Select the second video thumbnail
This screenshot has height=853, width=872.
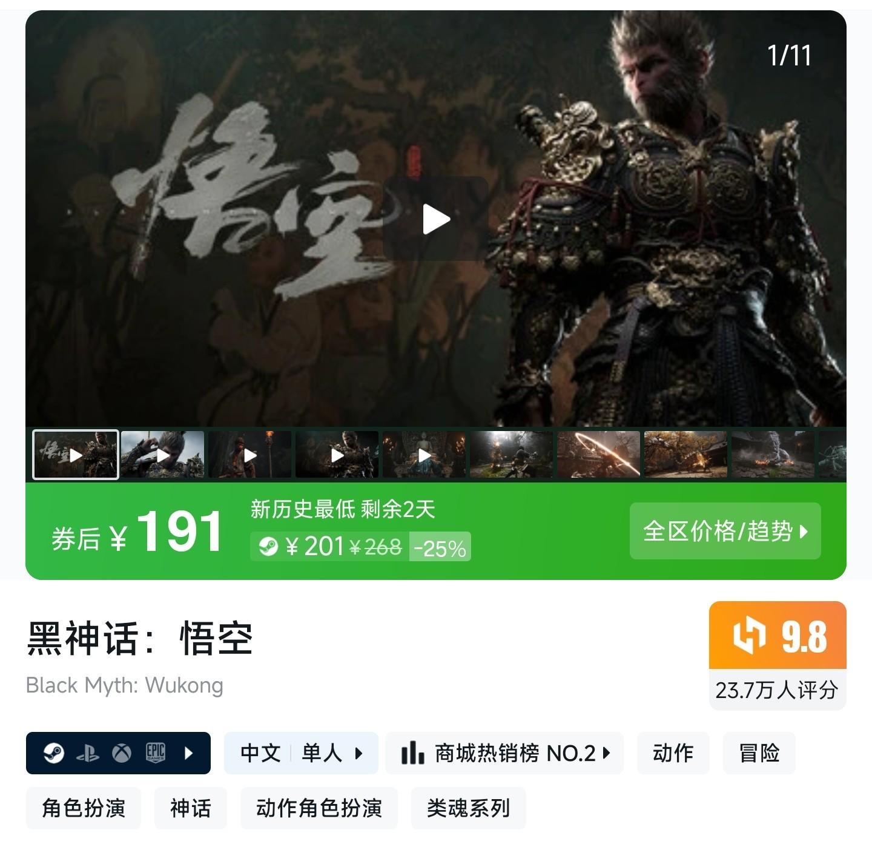coord(162,455)
